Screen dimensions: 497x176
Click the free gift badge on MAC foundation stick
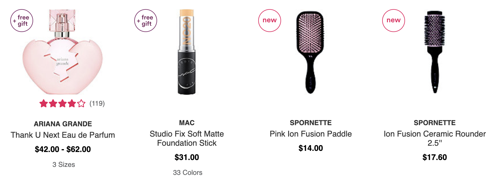coord(146,21)
